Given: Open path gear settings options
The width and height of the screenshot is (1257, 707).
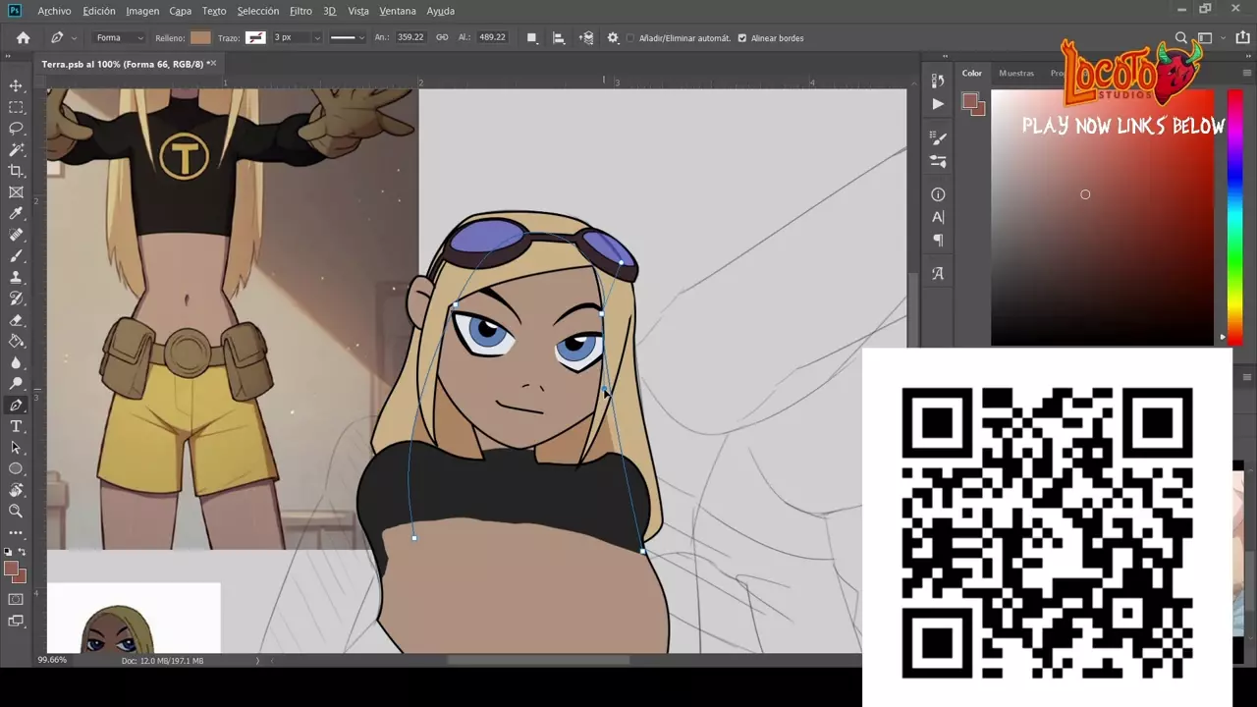Looking at the screenshot, I should [x=613, y=38].
